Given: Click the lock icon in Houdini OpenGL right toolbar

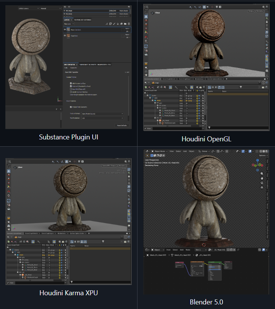Looking at the screenshot, I should [x=267, y=22].
